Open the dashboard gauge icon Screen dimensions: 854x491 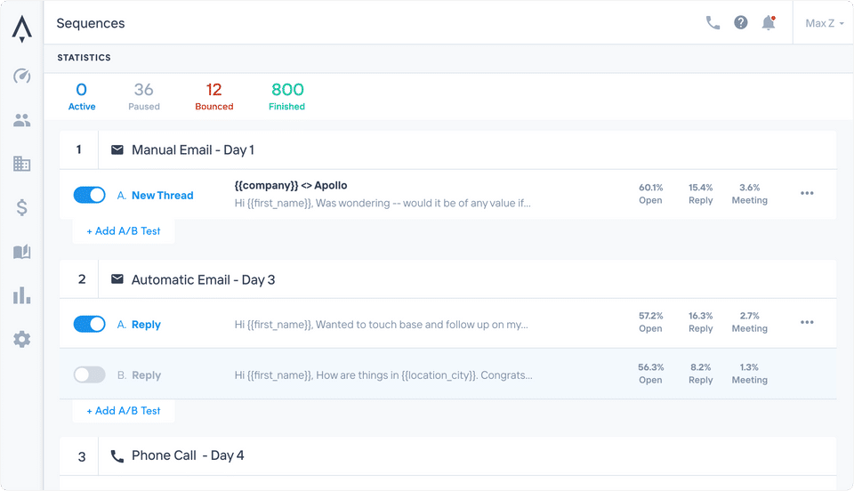coord(22,76)
